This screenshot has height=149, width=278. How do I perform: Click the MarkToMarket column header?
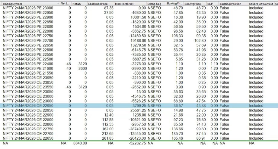click(124, 4)
